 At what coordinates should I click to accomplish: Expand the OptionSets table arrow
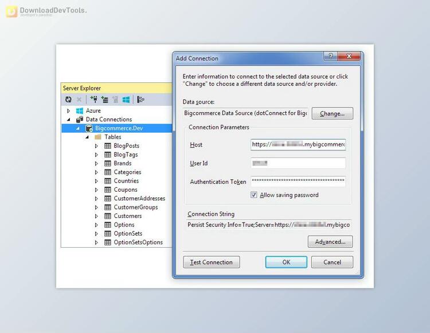(x=96, y=233)
